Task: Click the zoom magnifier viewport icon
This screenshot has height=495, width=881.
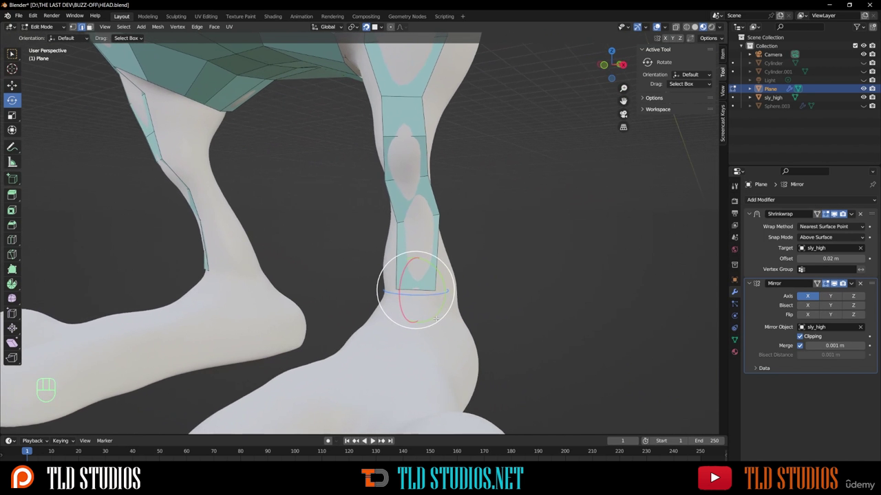Action: tap(624, 88)
